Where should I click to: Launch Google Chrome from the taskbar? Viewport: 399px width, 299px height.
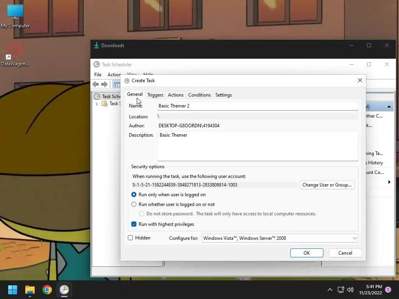point(47,290)
